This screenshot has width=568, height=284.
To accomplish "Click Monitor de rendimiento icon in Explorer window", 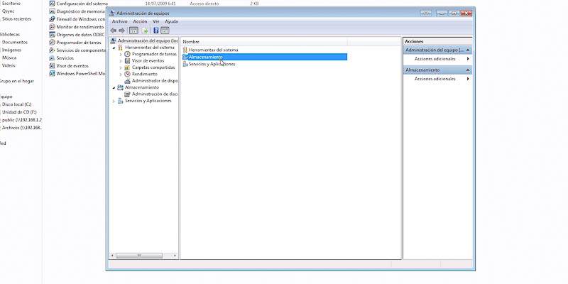I will [x=52, y=27].
